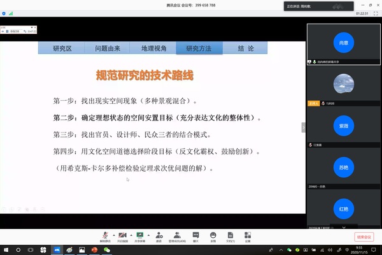Select the 结论 slide tab
Image resolution: width=382 pixels, height=255 pixels.
tap(246, 48)
